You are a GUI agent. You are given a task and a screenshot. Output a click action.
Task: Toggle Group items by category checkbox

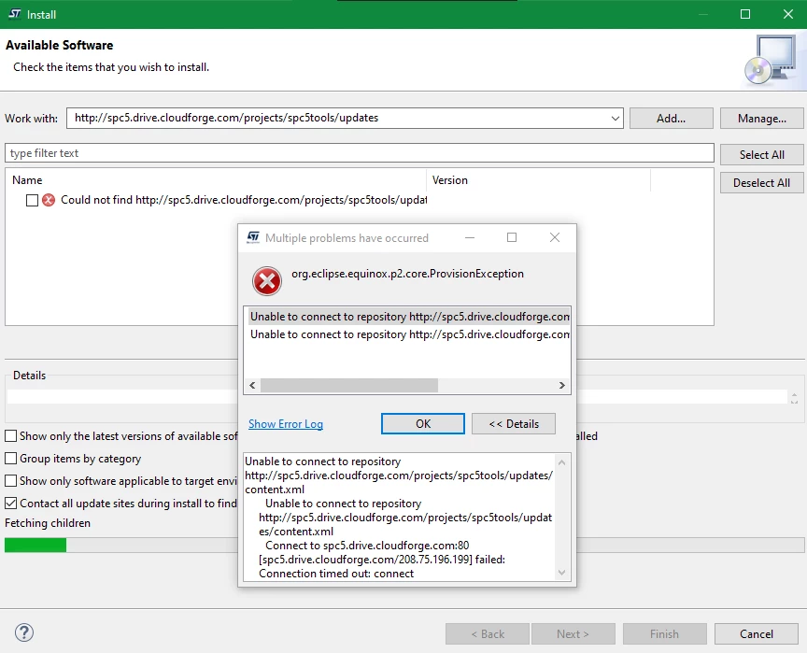click(x=10, y=458)
